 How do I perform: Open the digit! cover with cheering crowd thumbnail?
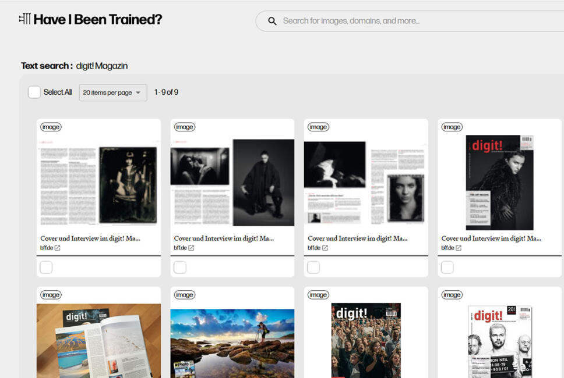(366, 340)
